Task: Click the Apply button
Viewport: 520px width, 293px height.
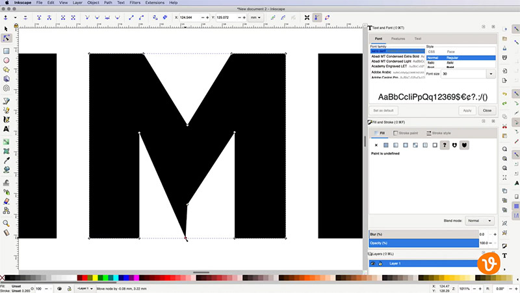Action: pos(467,110)
